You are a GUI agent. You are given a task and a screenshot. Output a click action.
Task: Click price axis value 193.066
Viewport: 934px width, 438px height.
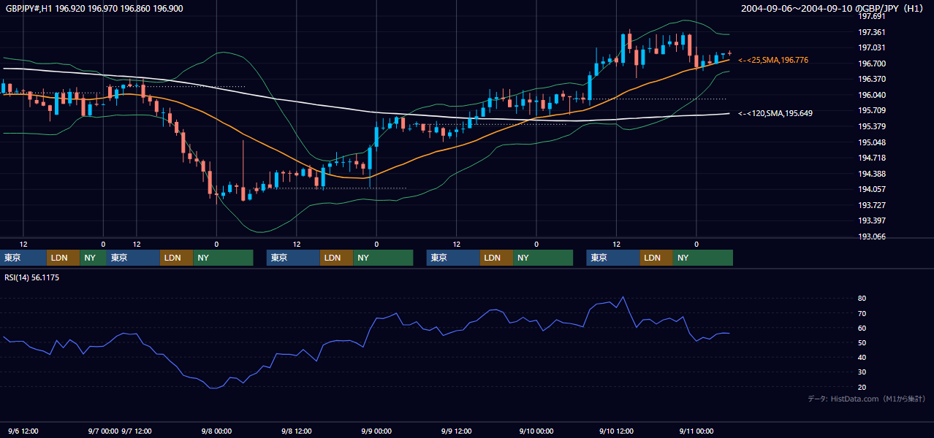(x=870, y=237)
